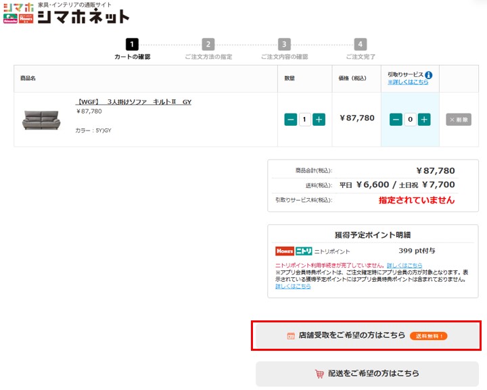
Task: Click the ニトリ logo in points section
Action: [304, 251]
